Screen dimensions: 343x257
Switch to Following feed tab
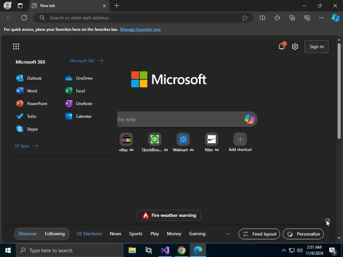[x=55, y=234]
